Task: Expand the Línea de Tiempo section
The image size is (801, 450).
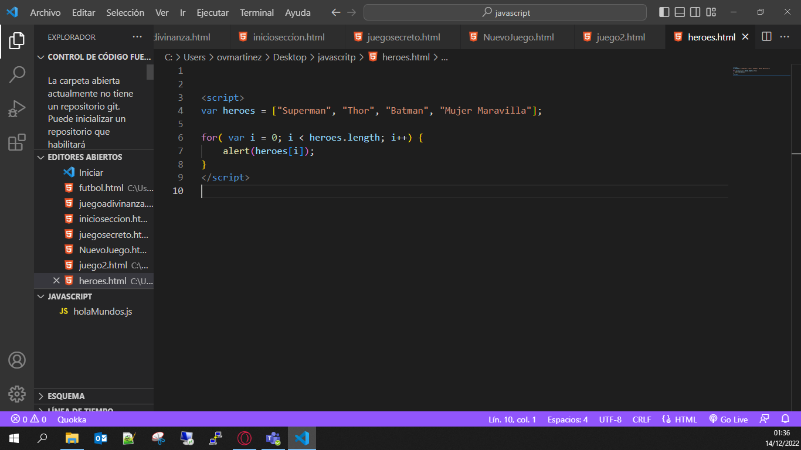Action: [x=94, y=410]
